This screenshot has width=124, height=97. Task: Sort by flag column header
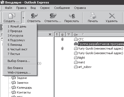[69, 34]
